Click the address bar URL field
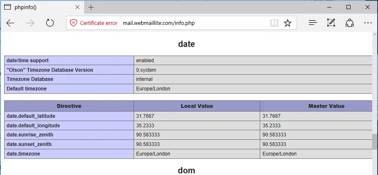Viewport: 378px width, 175px height. [159, 23]
